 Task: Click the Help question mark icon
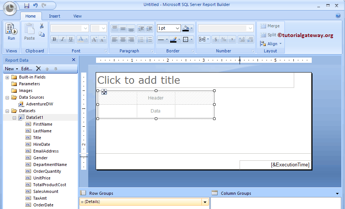coord(338,16)
